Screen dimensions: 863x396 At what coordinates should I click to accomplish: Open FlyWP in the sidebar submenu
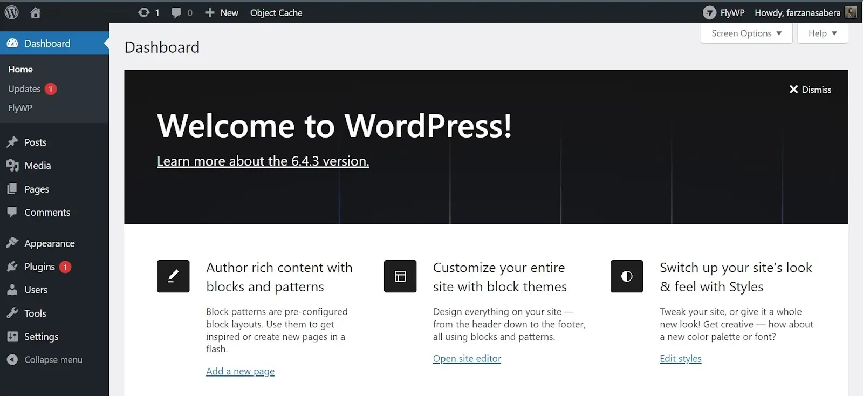pyautogui.click(x=20, y=108)
